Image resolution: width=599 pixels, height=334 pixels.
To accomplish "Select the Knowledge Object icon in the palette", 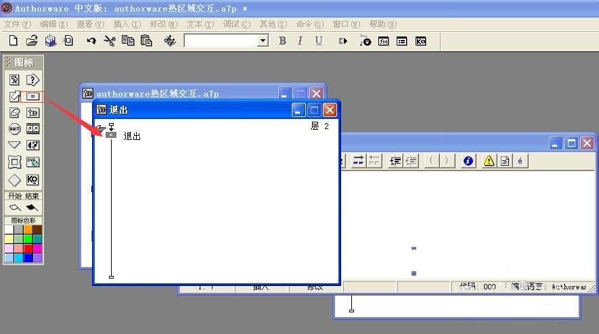I will 32,180.
